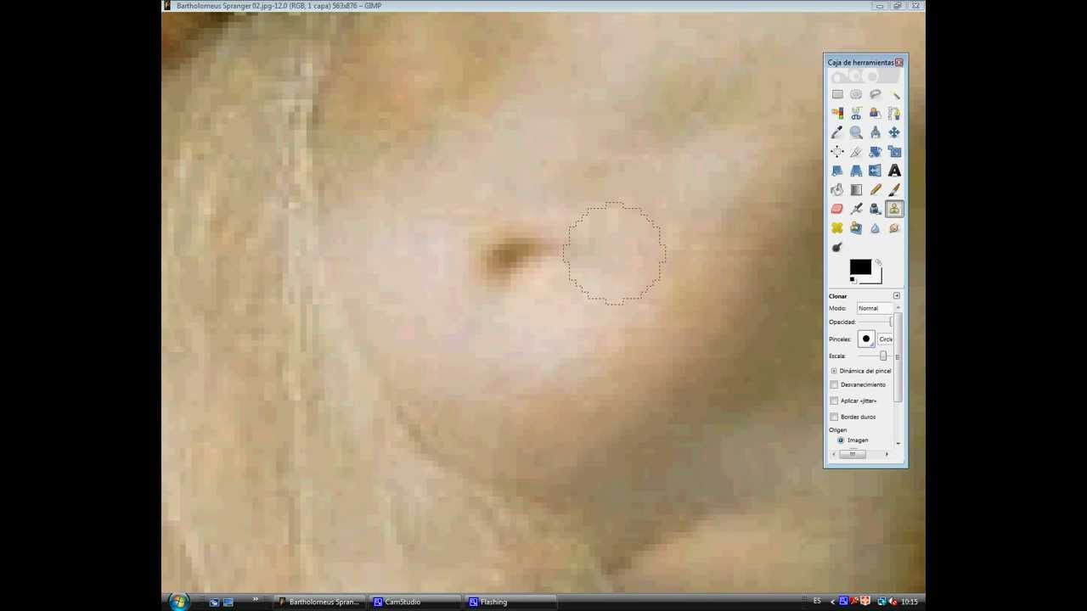This screenshot has height=611, width=1087.
Task: Select the Zoom magnifier tool
Action: pyautogui.click(x=856, y=132)
